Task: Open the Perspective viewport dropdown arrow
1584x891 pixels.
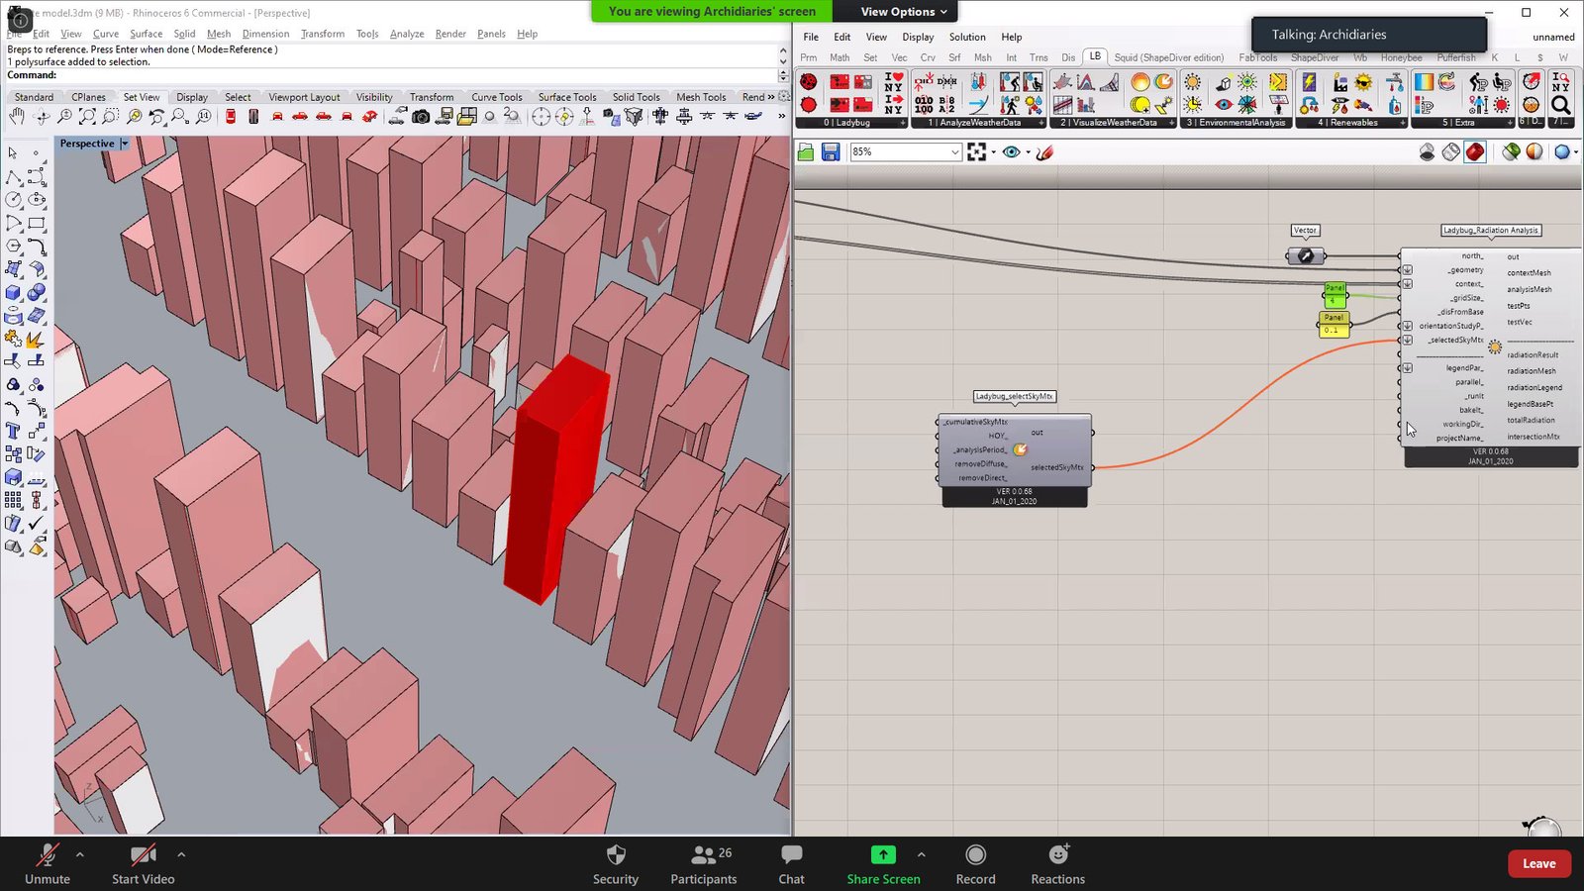Action: point(125,144)
